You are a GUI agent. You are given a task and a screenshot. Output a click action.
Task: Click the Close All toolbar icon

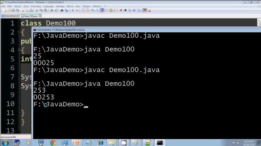27,11
